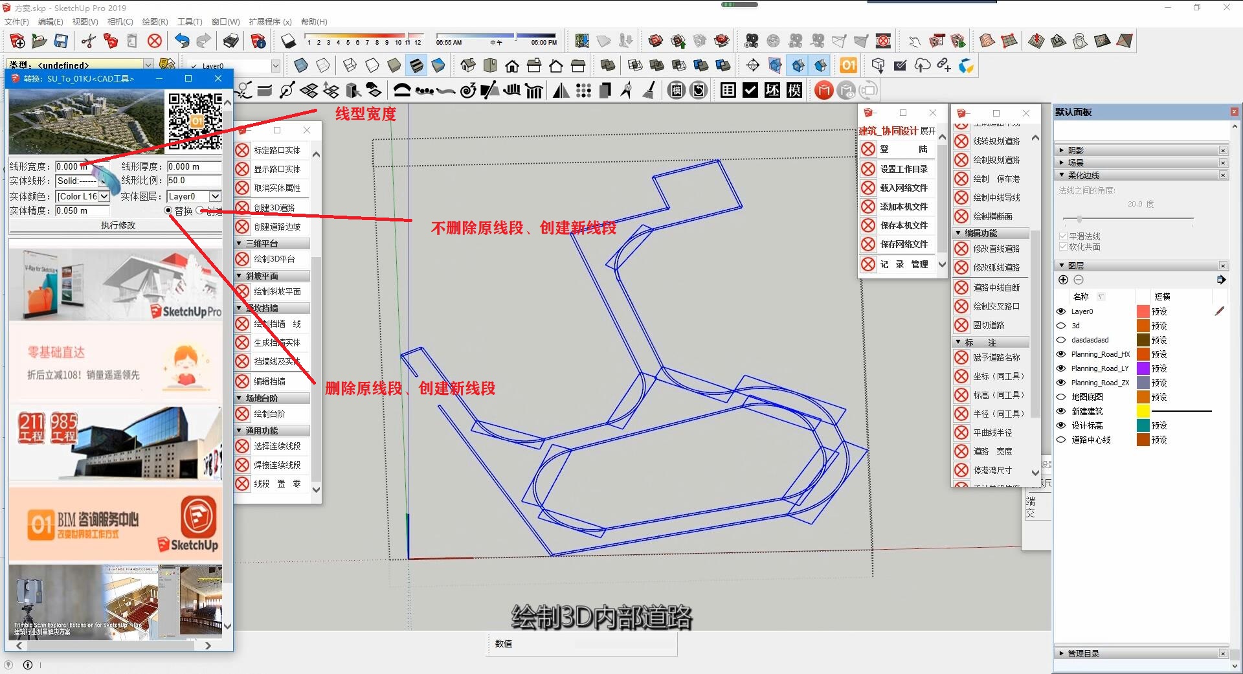Screen dimensions: 1243x674
Task: Select X-Ray face style icon
Action: click(301, 65)
